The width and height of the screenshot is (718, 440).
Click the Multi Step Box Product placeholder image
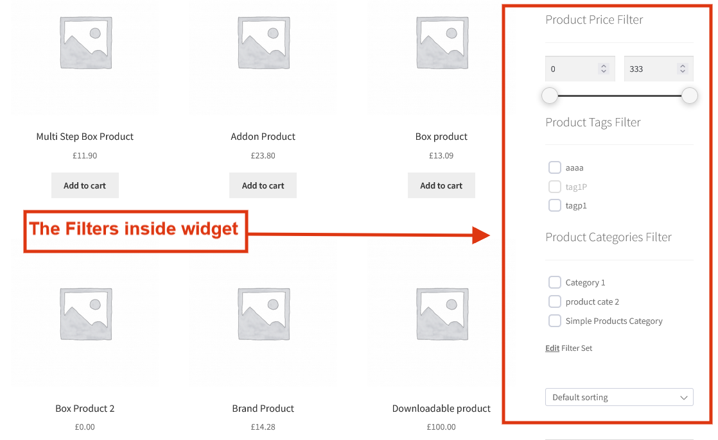pos(85,42)
